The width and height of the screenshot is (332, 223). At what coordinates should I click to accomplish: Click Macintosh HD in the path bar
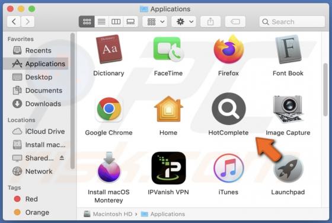pos(108,214)
